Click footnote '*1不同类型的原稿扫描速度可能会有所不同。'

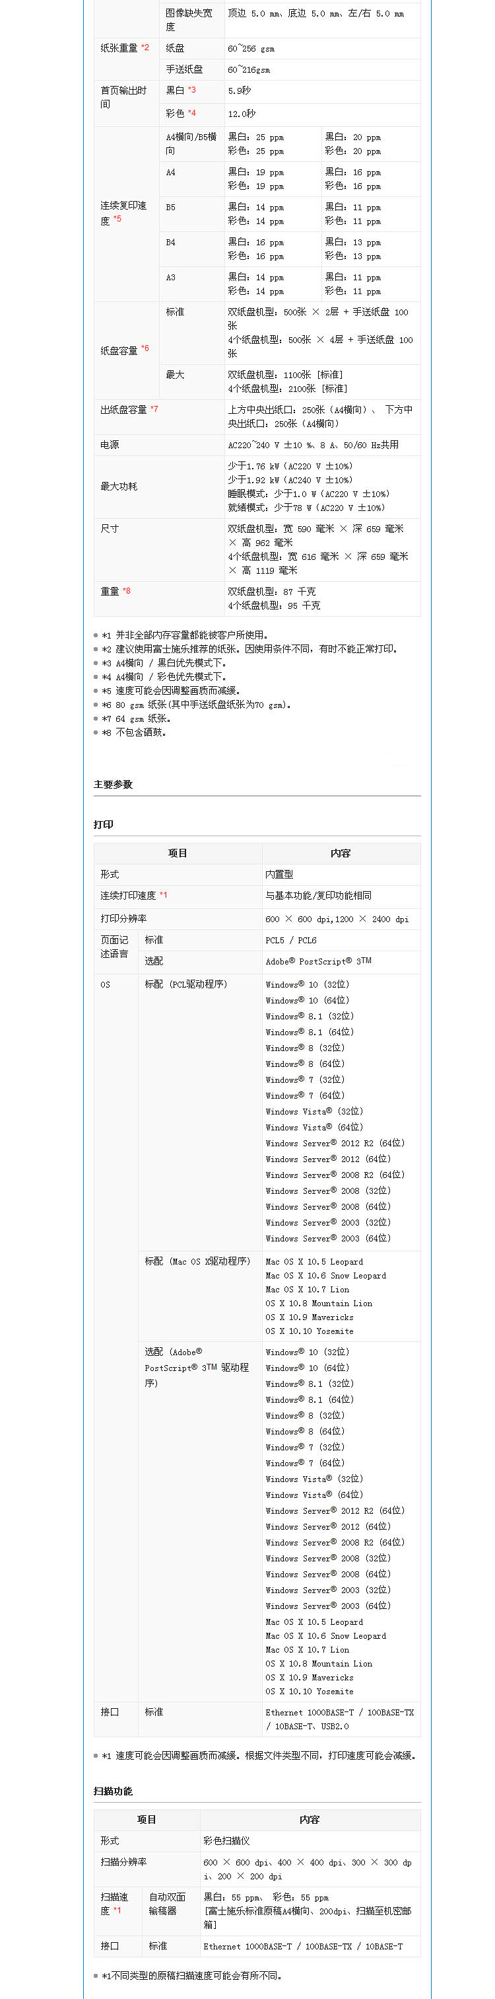[x=192, y=1976]
